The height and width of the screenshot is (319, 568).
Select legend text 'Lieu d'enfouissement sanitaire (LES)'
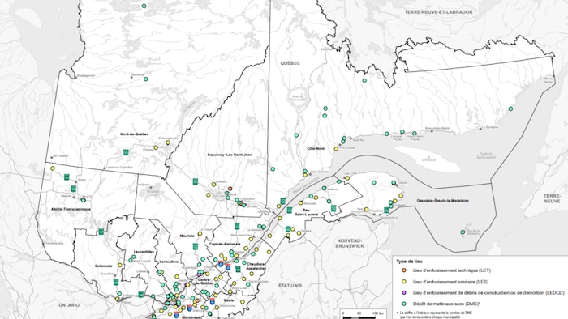click(x=450, y=282)
